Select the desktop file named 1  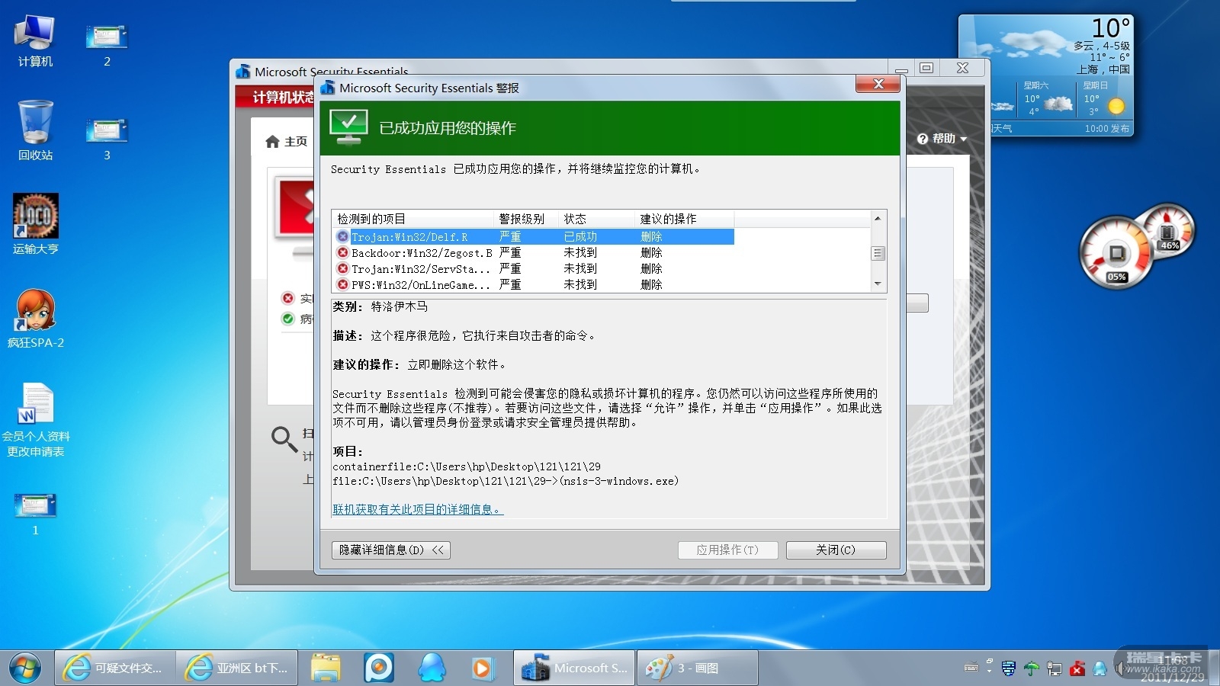(35, 513)
